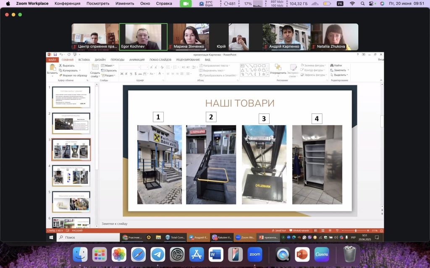430x268 pixels.
Task: Click the Сбросить reset button
Action: [110, 70]
